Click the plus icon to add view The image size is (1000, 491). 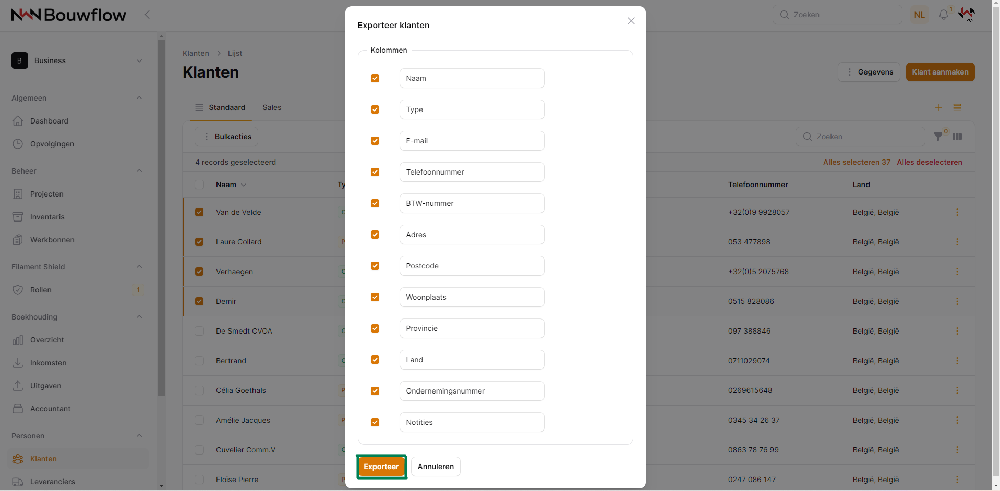pyautogui.click(x=938, y=107)
